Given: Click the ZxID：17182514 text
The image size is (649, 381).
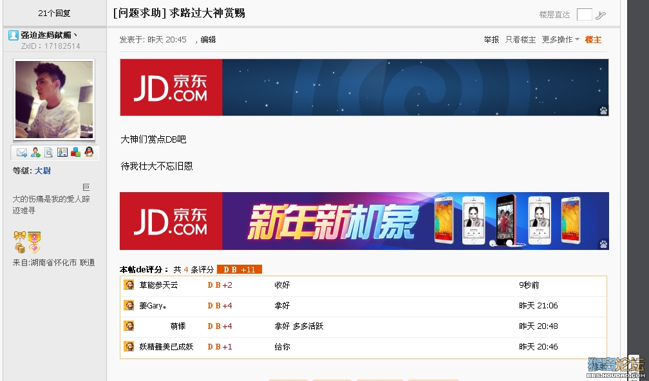Looking at the screenshot, I should click(50, 46).
